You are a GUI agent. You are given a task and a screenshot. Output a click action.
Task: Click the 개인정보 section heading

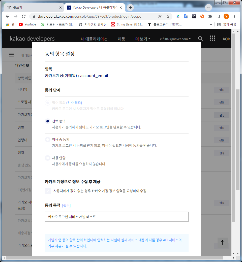click(x=22, y=65)
